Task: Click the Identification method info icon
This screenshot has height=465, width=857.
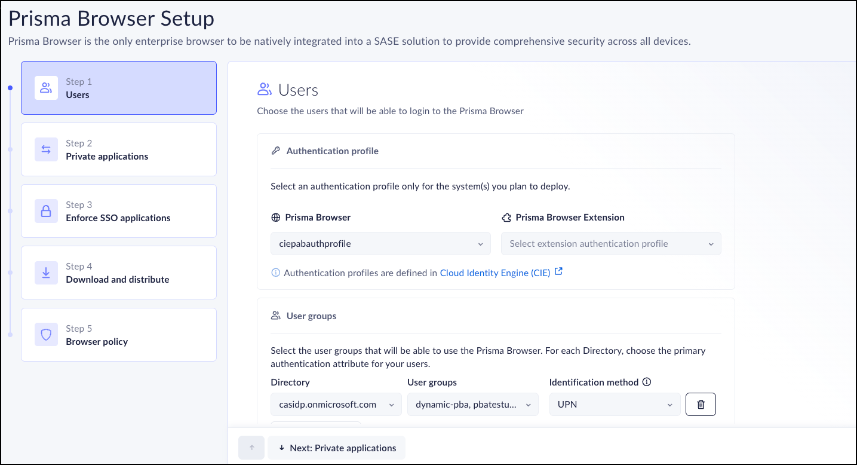Action: tap(647, 382)
